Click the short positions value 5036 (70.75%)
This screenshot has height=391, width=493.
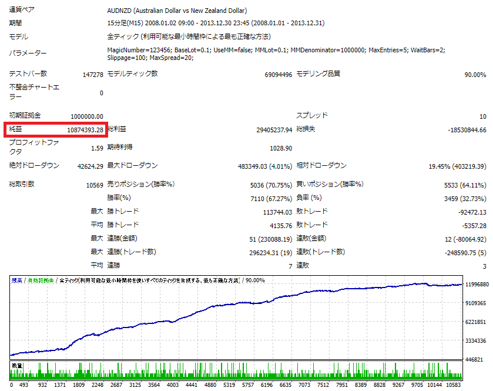coord(271,185)
